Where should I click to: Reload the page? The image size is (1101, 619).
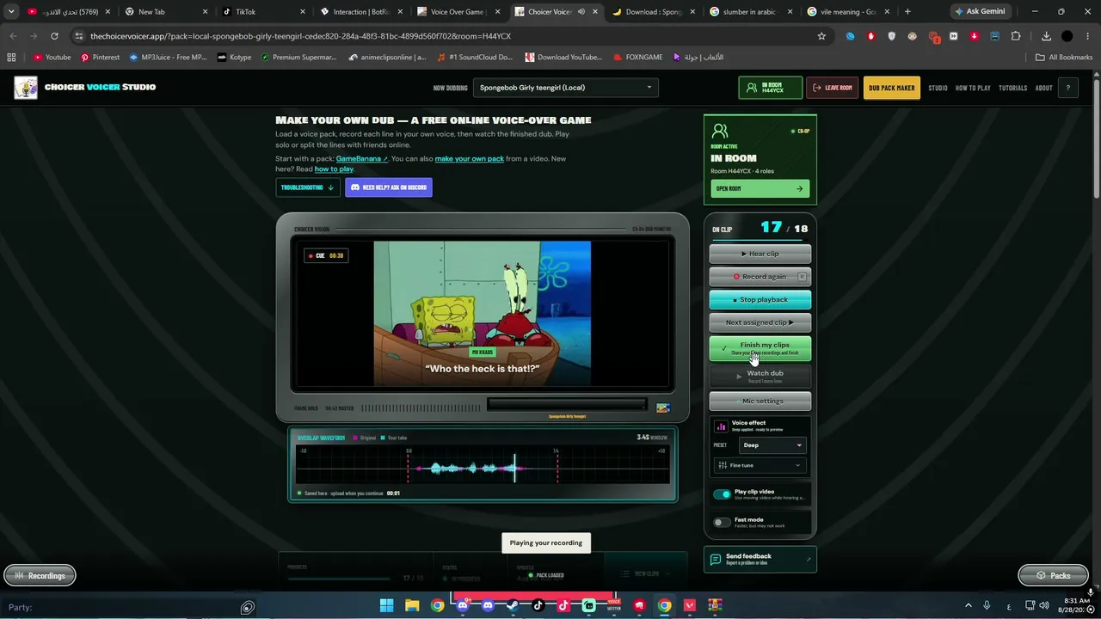click(x=54, y=36)
